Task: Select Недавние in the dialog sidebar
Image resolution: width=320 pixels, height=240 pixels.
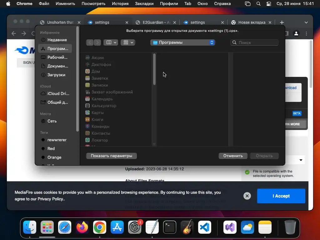Action: click(55, 40)
